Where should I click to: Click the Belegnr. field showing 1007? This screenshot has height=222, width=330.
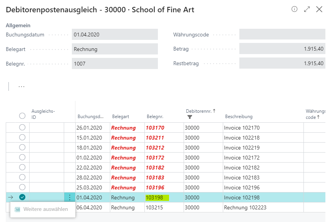[x=114, y=64]
